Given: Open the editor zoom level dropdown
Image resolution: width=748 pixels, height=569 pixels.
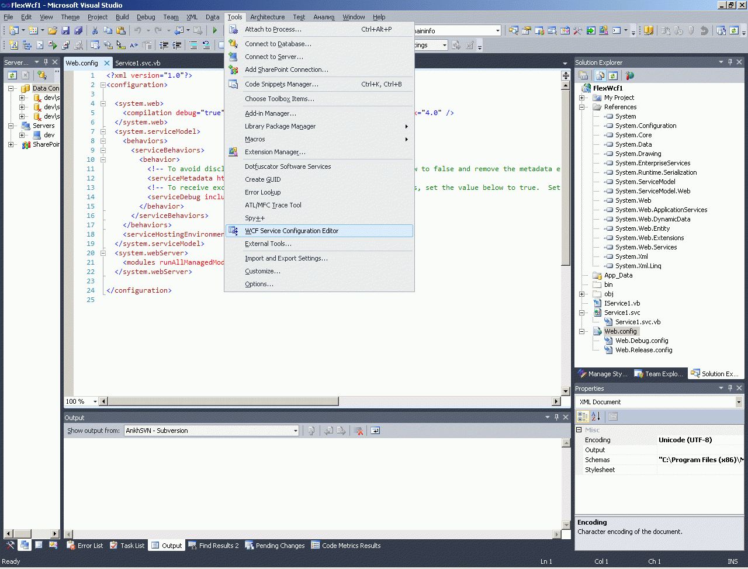Looking at the screenshot, I should pos(95,401).
